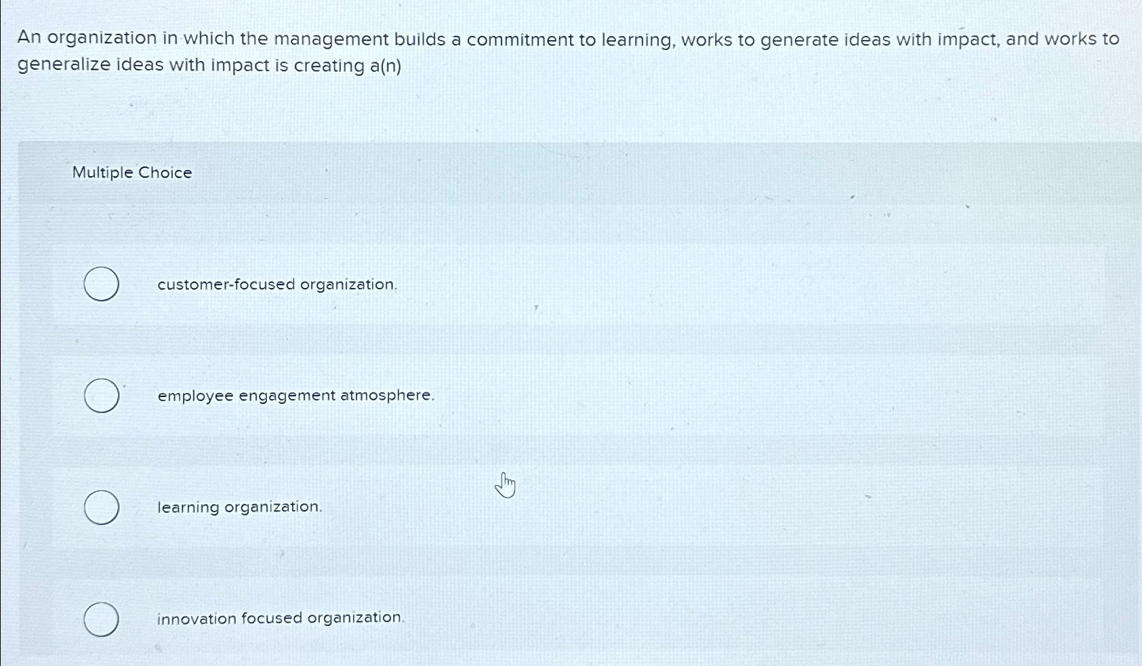1142x666 pixels.
Task: Select the employee engagement atmosphere radio button
Action: [x=101, y=396]
